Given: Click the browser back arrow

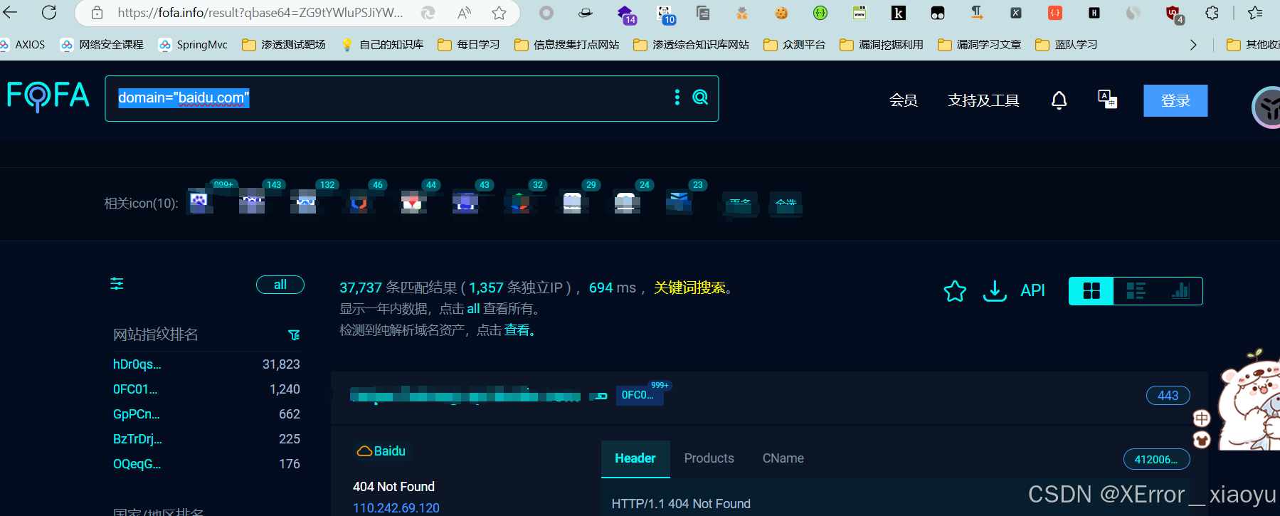Looking at the screenshot, I should [10, 12].
